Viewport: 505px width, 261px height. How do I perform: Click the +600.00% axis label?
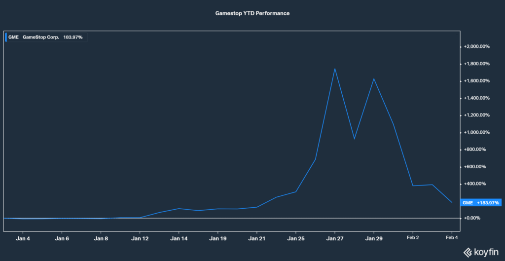pyautogui.click(x=475, y=167)
